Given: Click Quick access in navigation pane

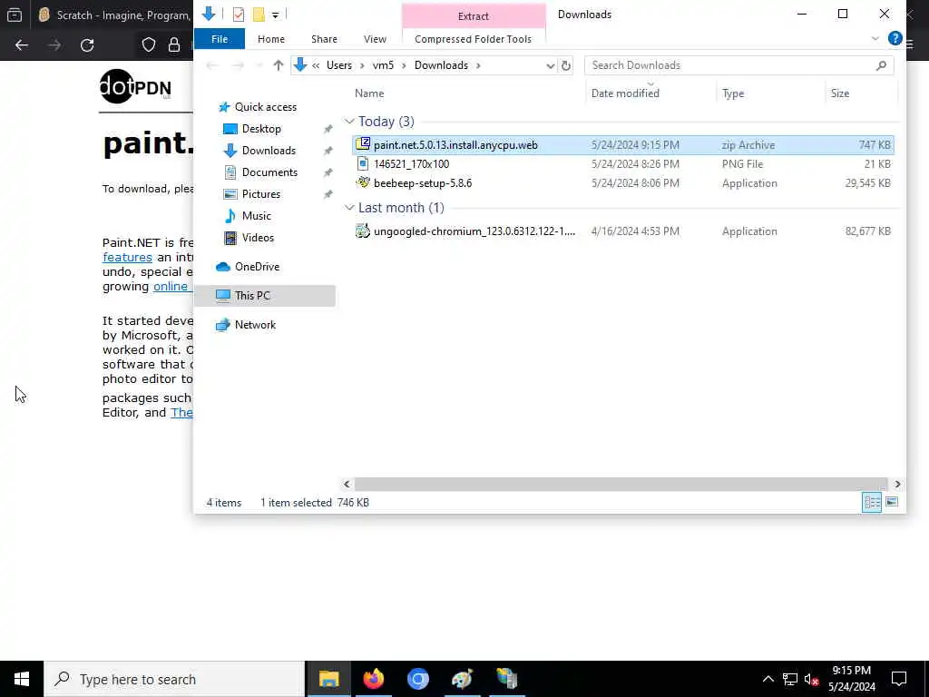Looking at the screenshot, I should (x=265, y=107).
